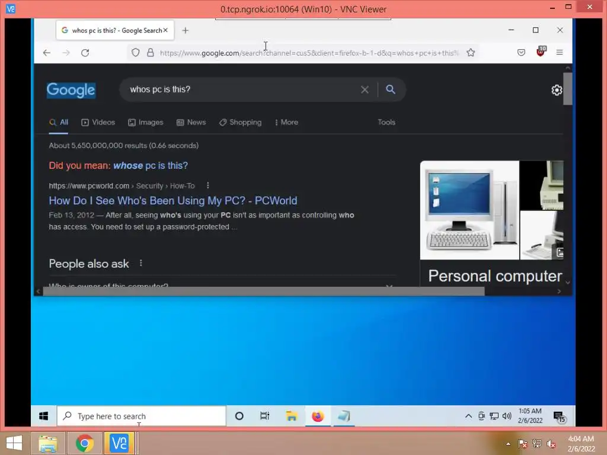The width and height of the screenshot is (607, 455).
Task: Open Cortana circle on remote taskbar
Action: click(239, 416)
